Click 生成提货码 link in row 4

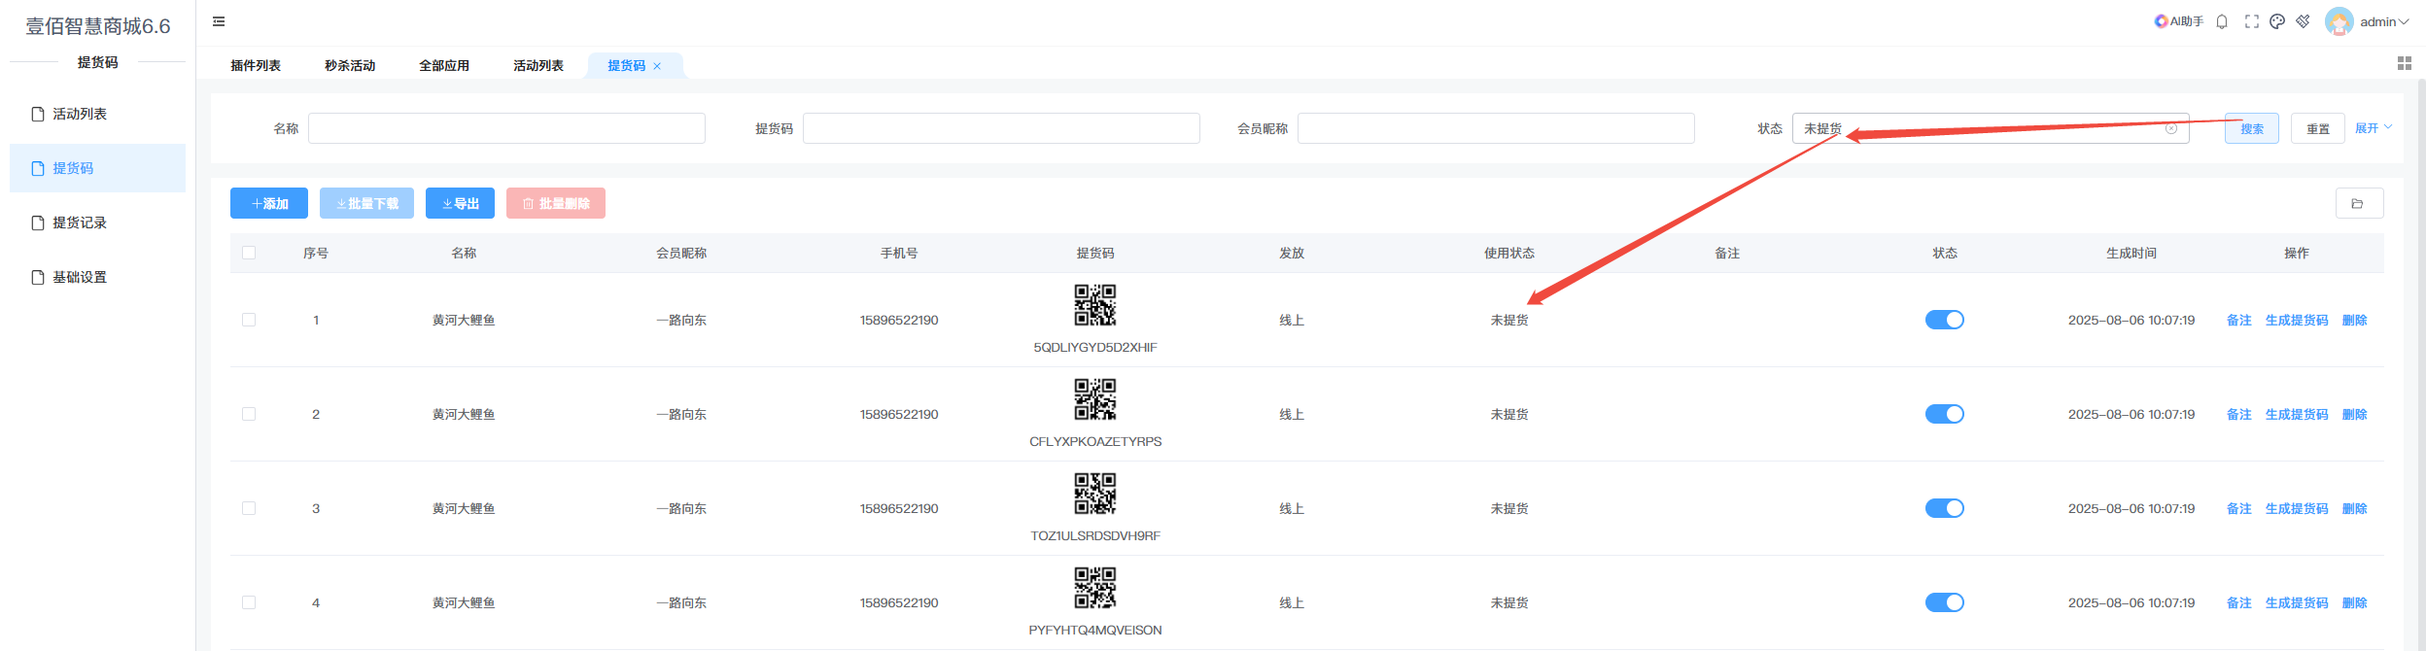(2297, 602)
